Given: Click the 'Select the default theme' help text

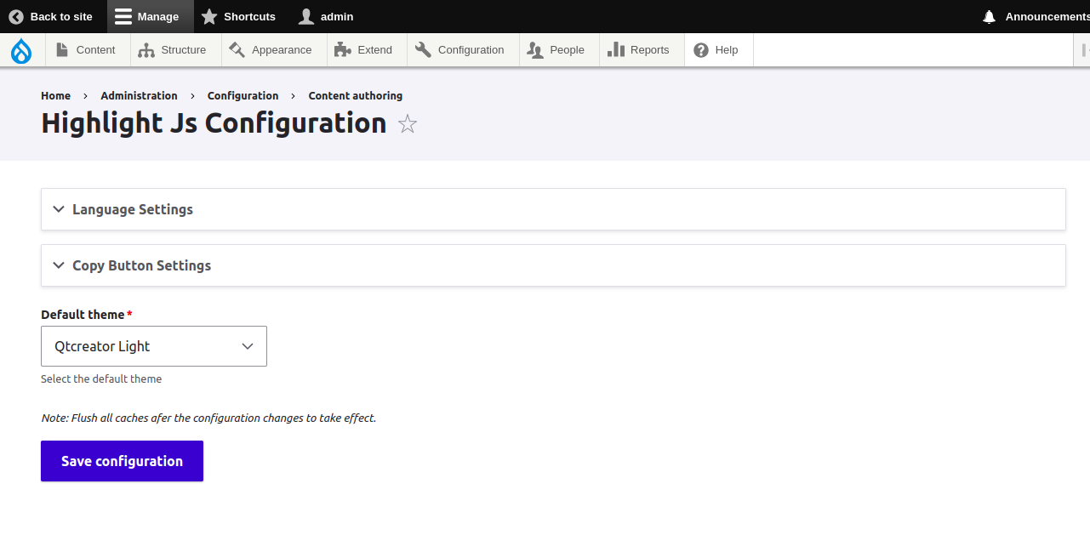Looking at the screenshot, I should click(101, 379).
